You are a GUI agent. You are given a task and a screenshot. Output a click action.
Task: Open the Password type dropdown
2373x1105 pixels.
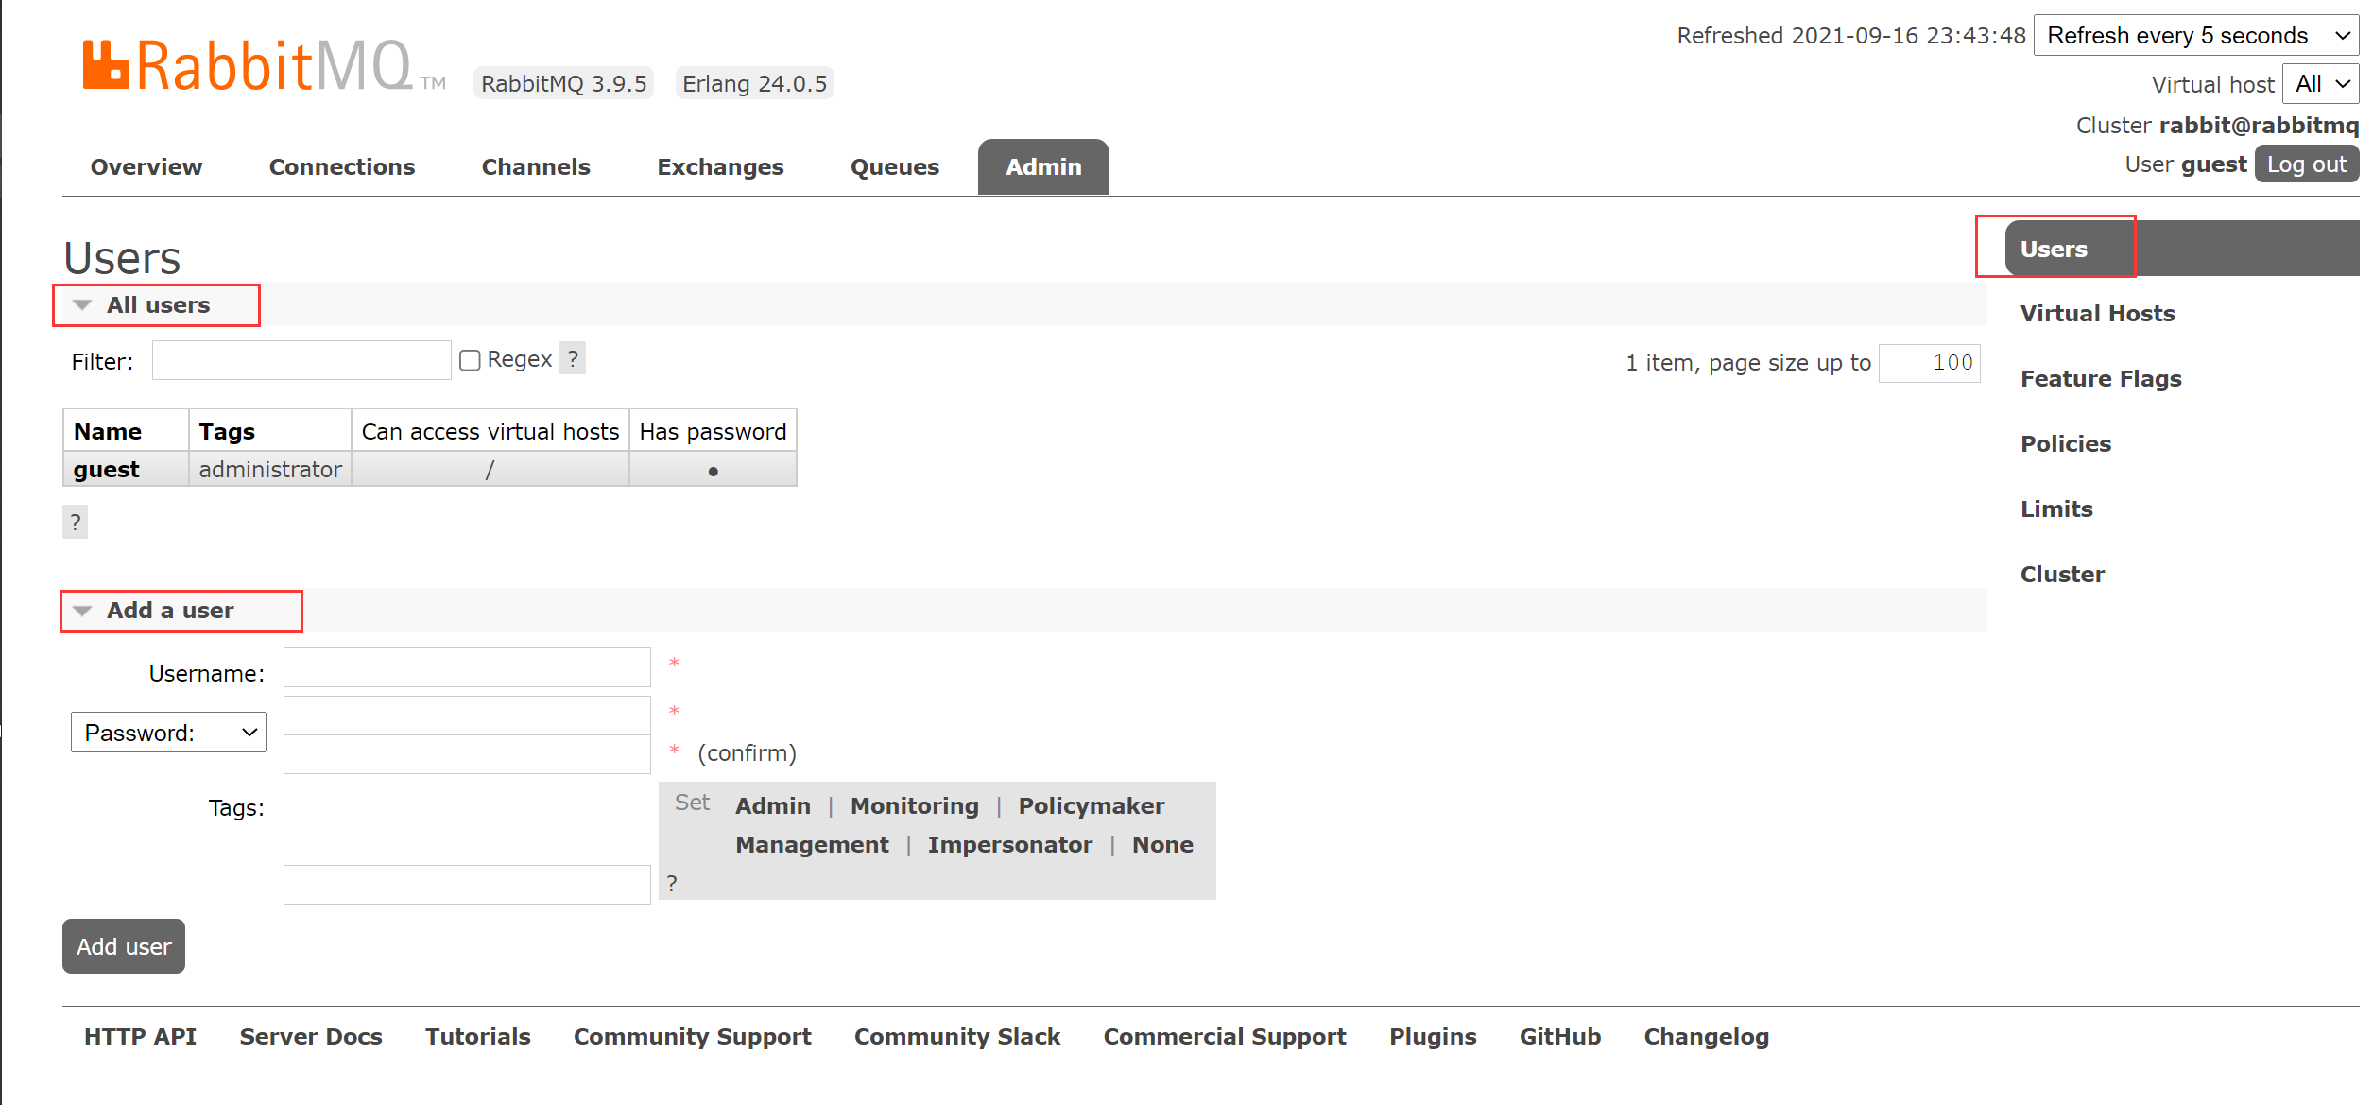click(x=169, y=733)
